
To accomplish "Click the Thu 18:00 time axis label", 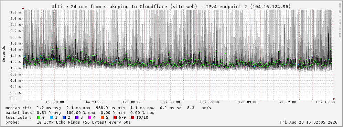I will (55, 102).
